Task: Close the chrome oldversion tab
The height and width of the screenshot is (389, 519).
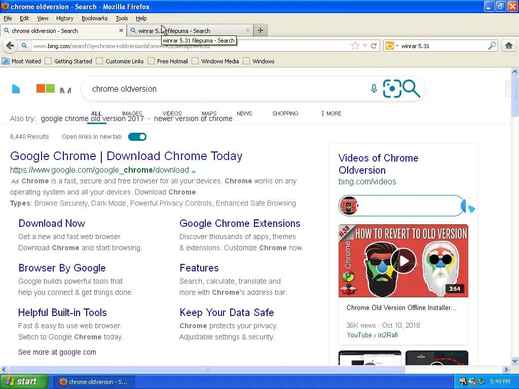Action: [121, 30]
